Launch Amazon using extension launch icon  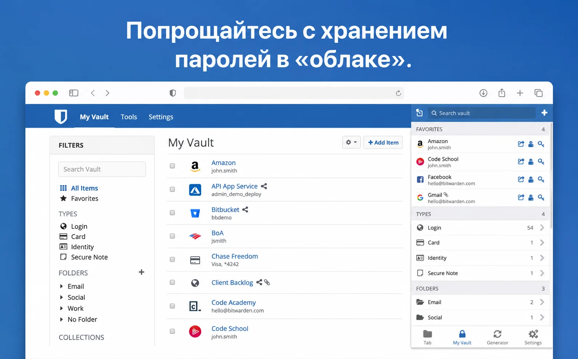coord(521,144)
